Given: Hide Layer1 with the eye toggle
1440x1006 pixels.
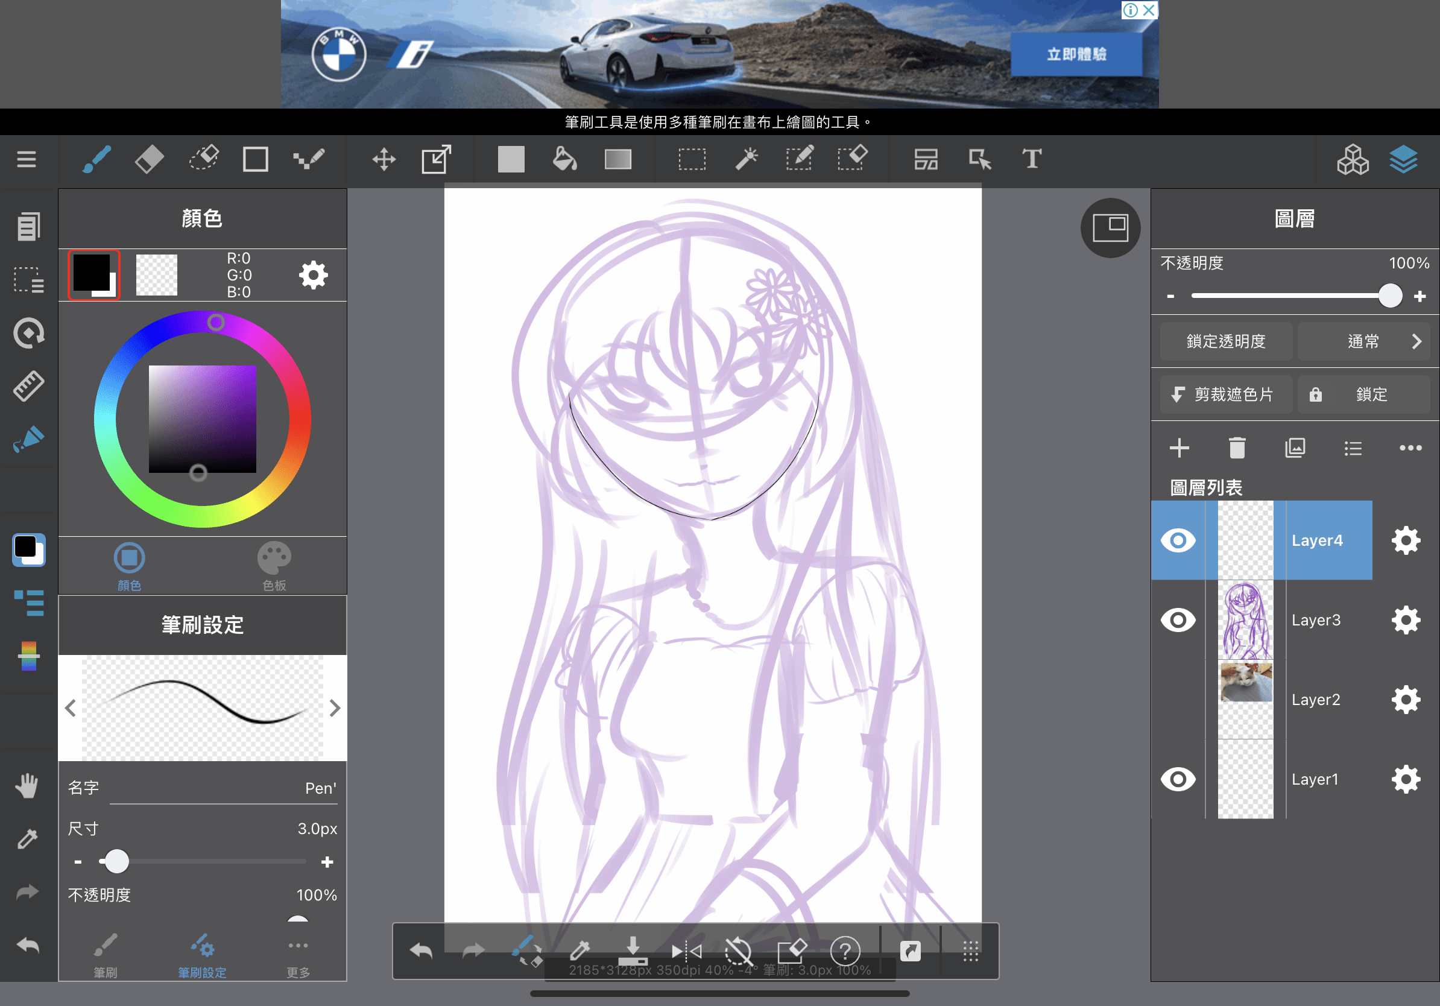Looking at the screenshot, I should pyautogui.click(x=1178, y=780).
